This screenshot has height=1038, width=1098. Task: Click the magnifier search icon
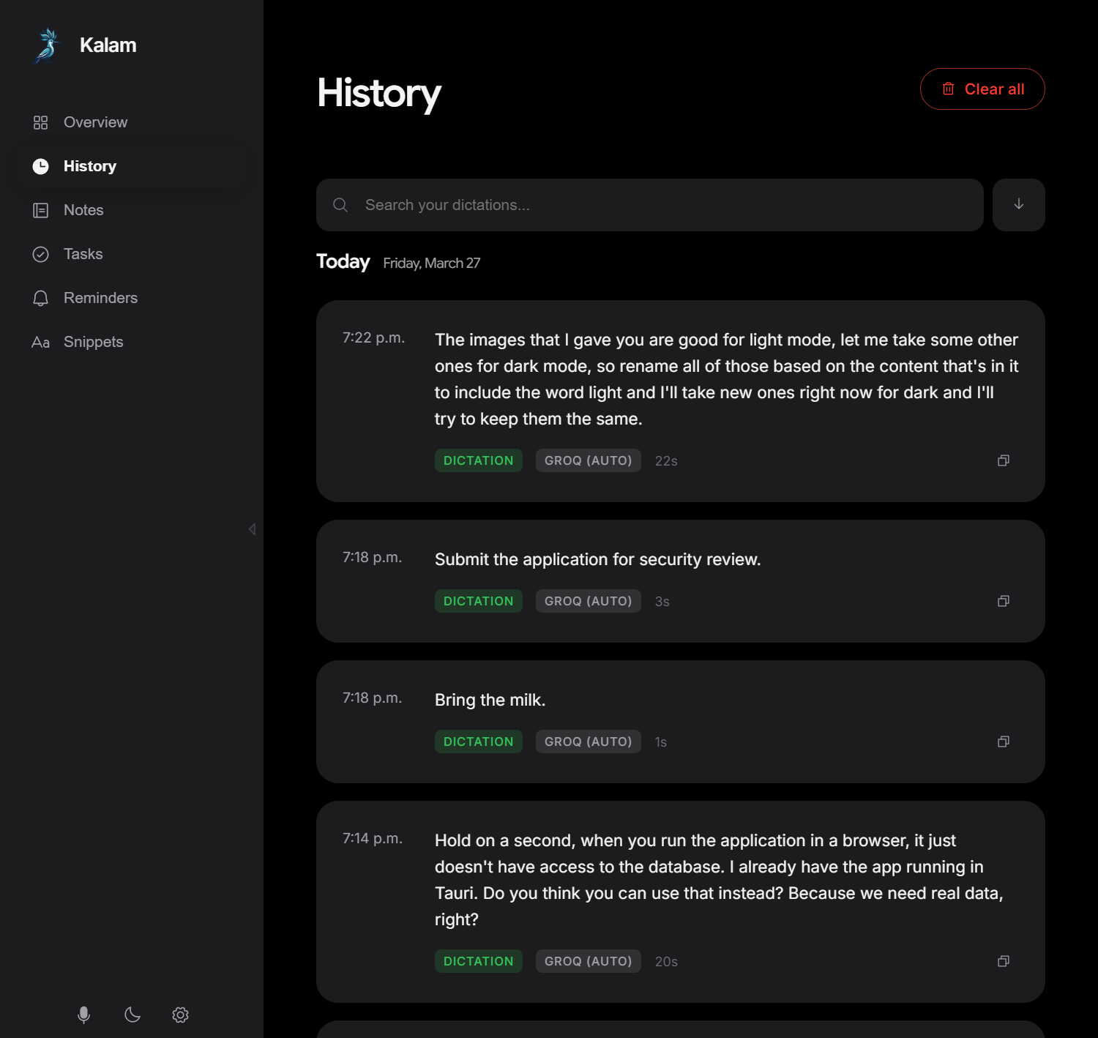click(340, 205)
